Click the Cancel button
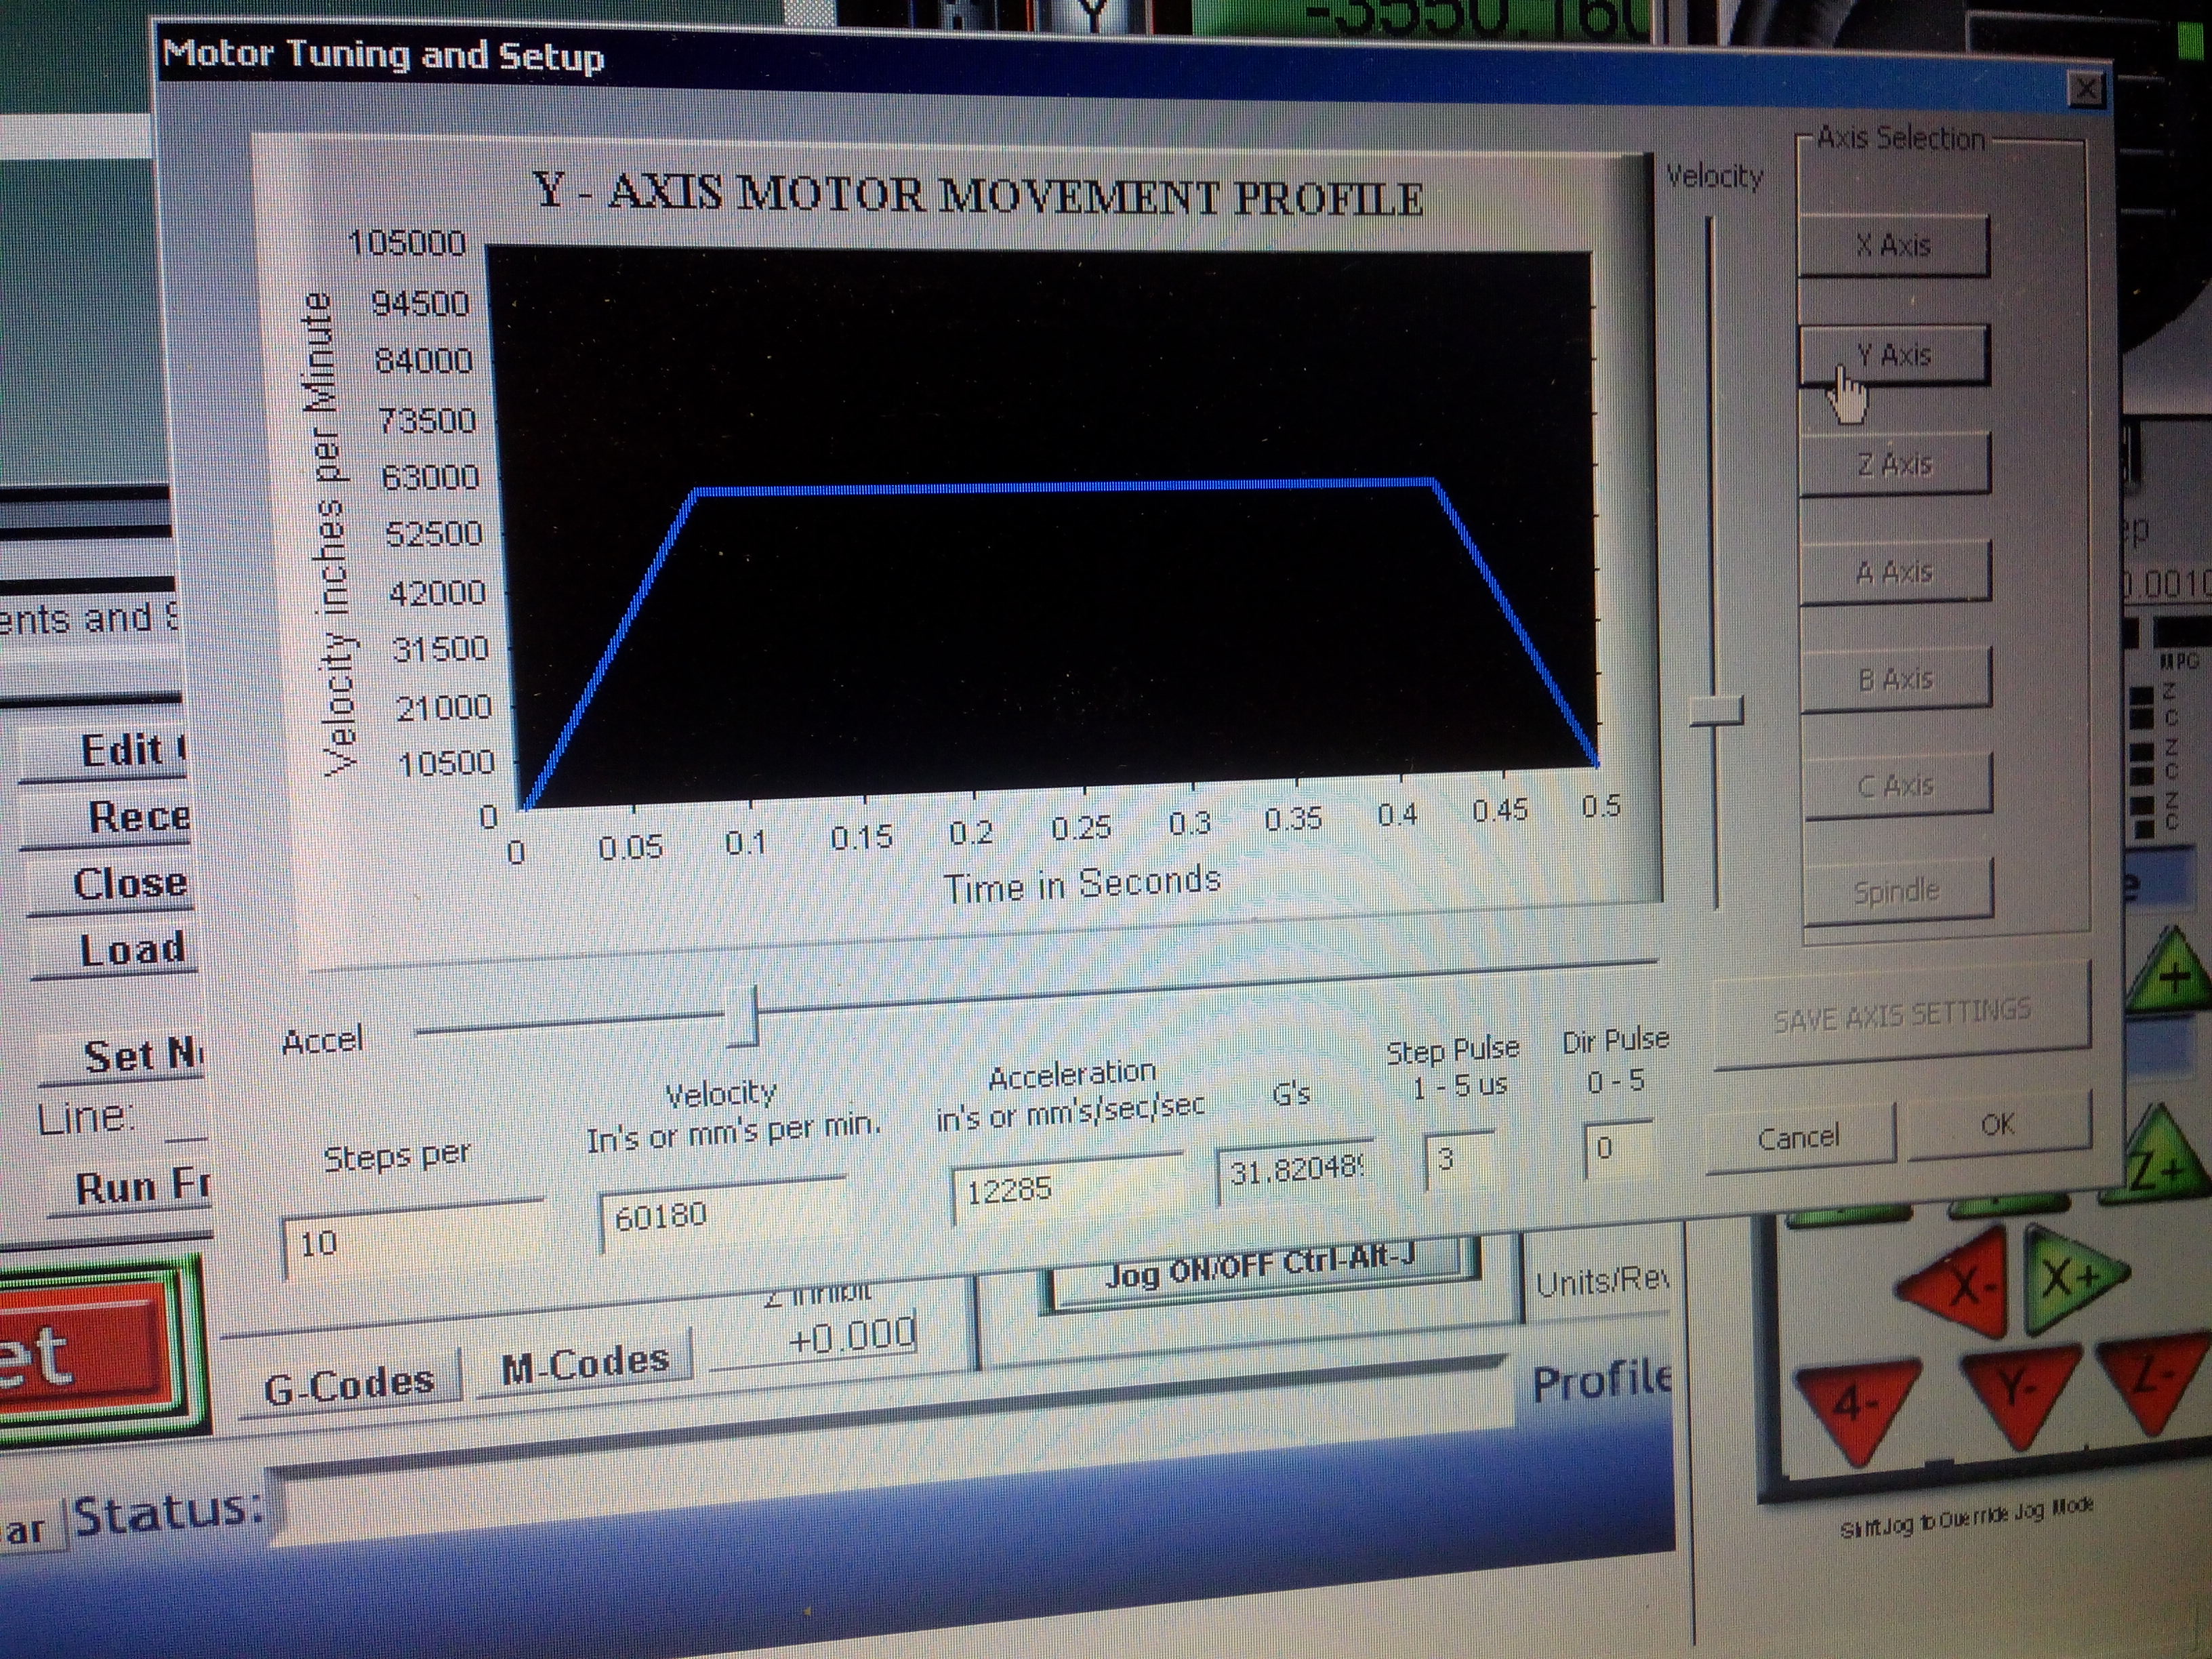 pyautogui.click(x=1798, y=1137)
